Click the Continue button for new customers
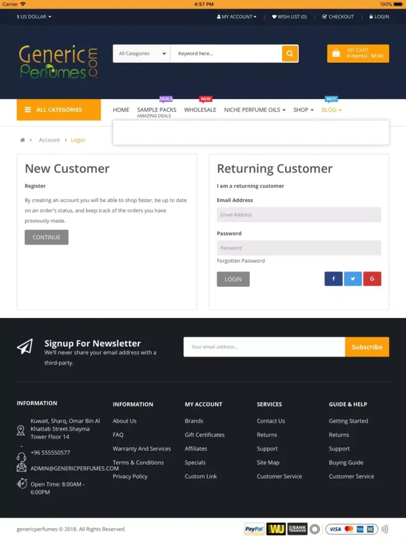Viewport: 406px width, 541px height. point(47,237)
